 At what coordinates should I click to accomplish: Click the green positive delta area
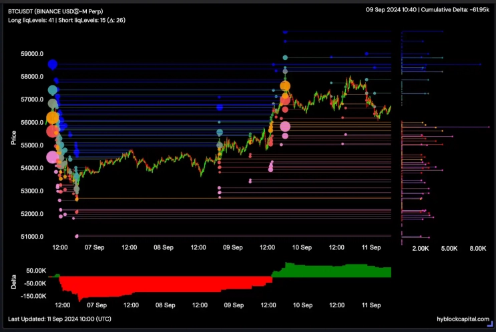334,270
